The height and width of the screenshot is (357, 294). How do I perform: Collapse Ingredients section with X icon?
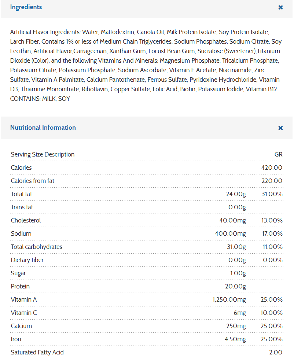(x=280, y=7)
